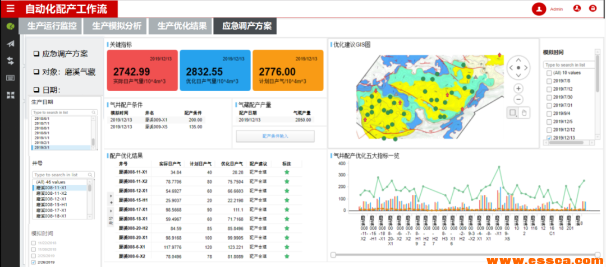Click the keyboard icon in the sidebar
Image resolution: width=606 pixels, height=267 pixels.
pyautogui.click(x=10, y=78)
